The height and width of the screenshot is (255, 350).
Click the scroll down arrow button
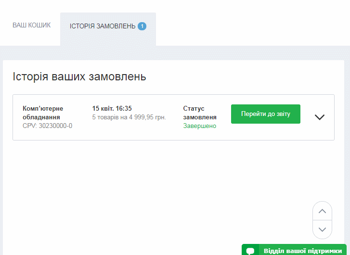(x=323, y=229)
